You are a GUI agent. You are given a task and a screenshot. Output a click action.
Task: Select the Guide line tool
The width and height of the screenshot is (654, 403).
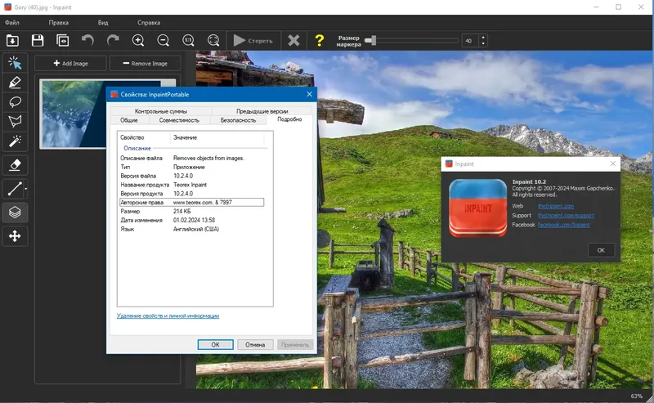14,189
